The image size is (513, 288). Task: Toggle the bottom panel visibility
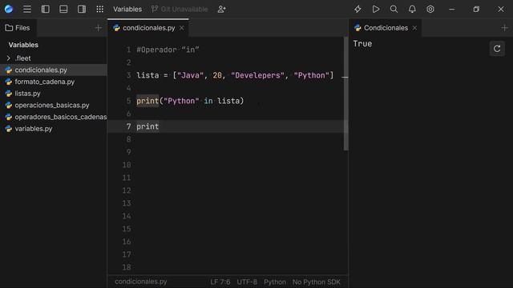pyautogui.click(x=63, y=9)
